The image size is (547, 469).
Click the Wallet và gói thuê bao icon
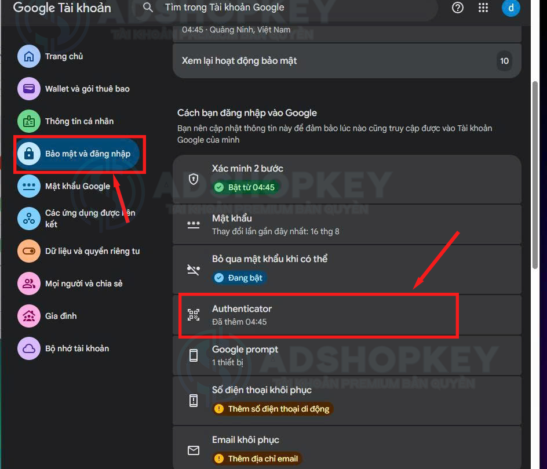click(x=29, y=89)
